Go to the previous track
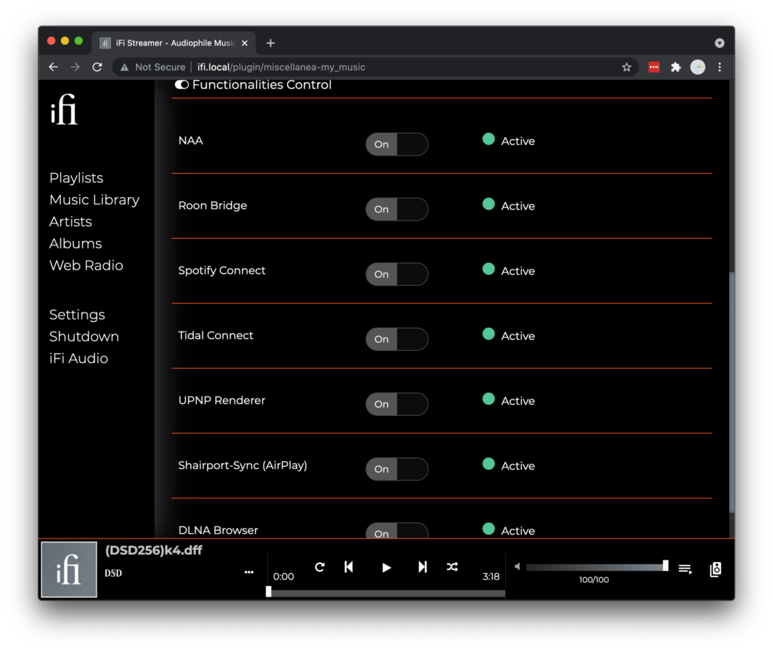The width and height of the screenshot is (773, 651). click(349, 567)
